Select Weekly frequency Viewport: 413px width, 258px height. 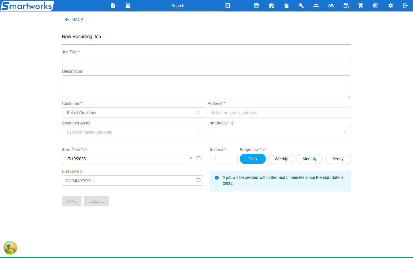[281, 159]
